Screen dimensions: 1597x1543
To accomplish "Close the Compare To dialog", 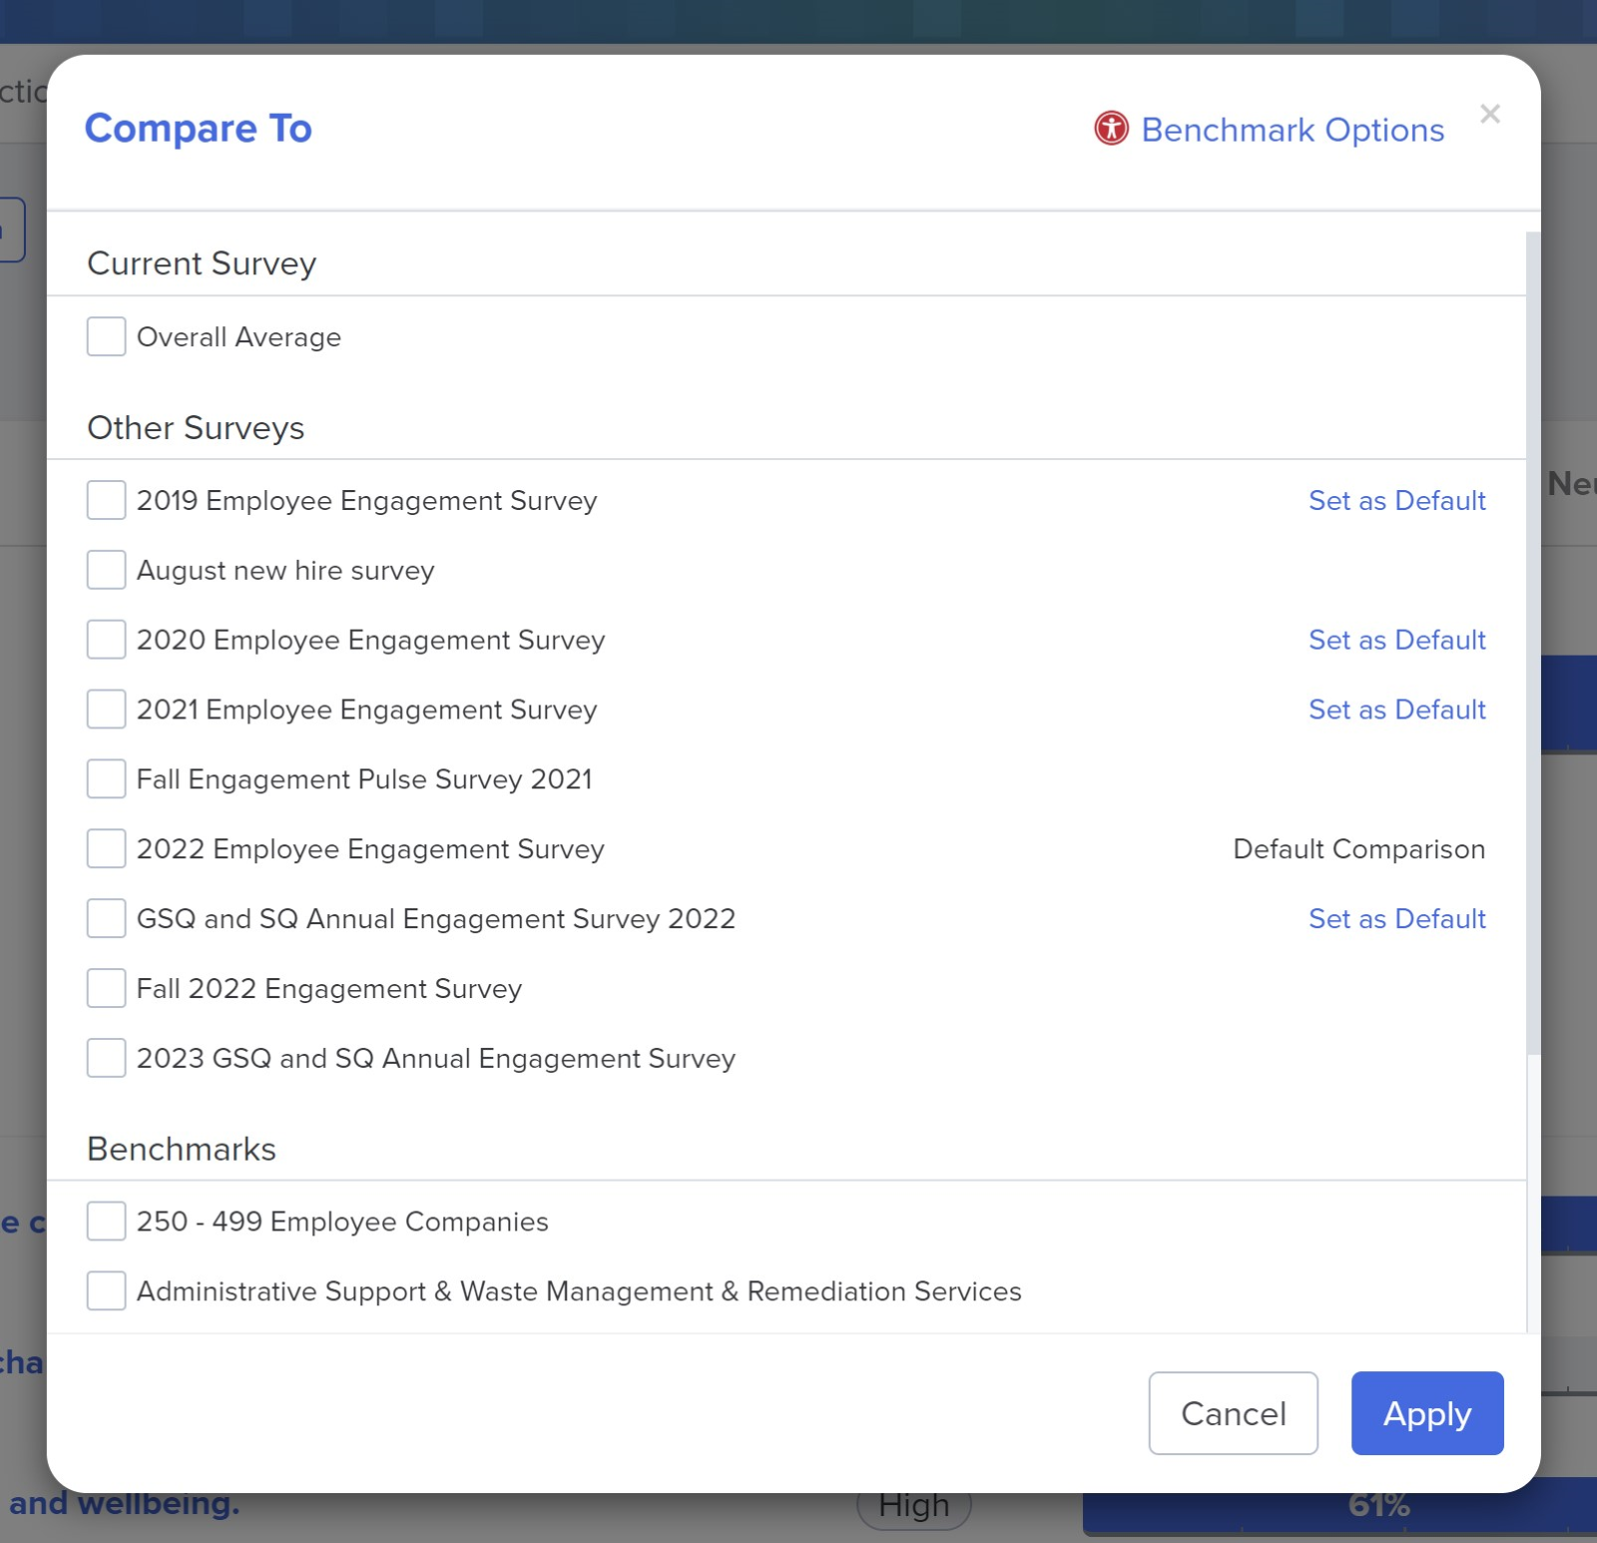I will (1490, 114).
